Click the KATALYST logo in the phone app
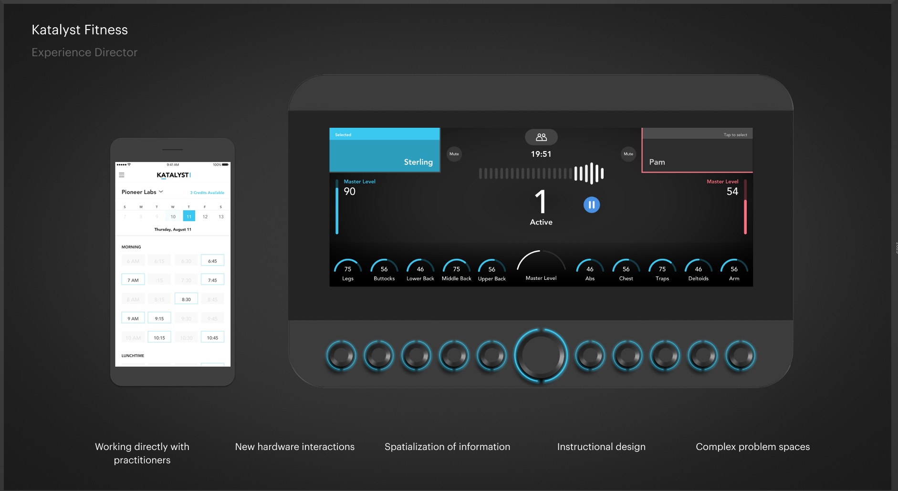 click(x=174, y=175)
